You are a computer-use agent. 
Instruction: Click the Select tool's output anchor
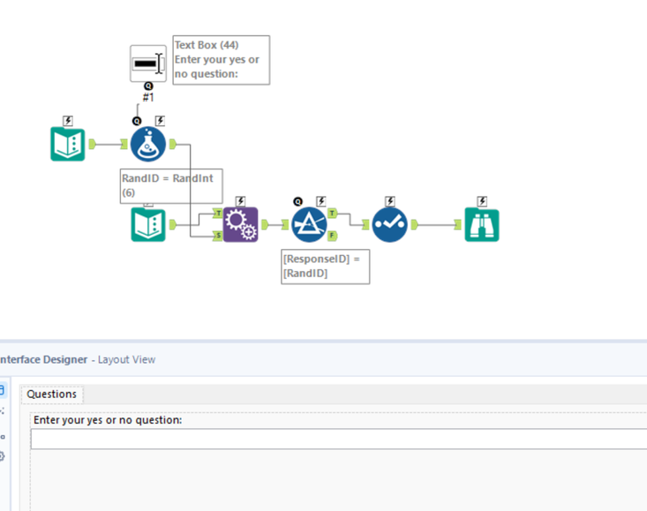click(x=415, y=225)
